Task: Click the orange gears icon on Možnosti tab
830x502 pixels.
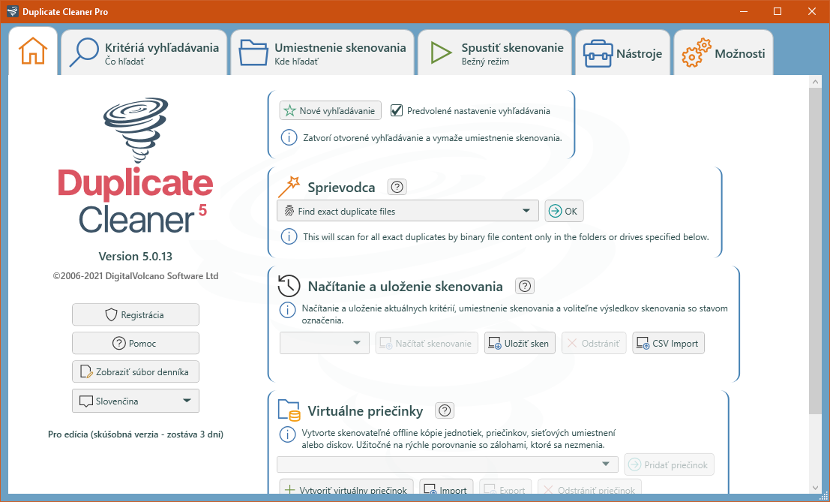Action: (x=696, y=53)
